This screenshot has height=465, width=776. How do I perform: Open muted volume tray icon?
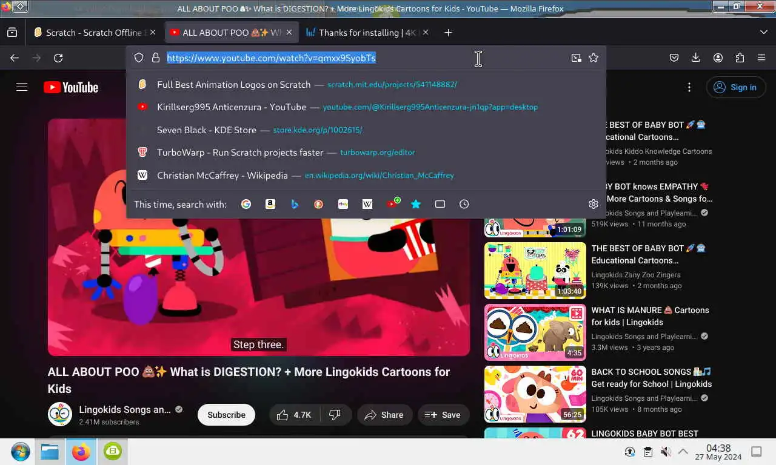coord(666,452)
